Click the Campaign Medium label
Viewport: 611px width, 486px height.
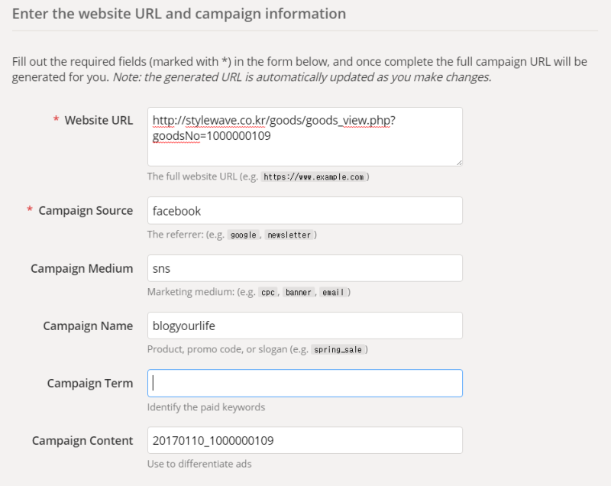point(82,268)
